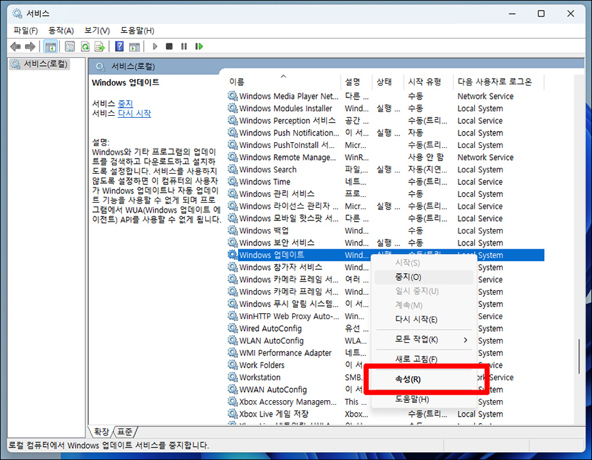
Task: Select 서비스(로컬) node in the left tree
Action: 39,64
